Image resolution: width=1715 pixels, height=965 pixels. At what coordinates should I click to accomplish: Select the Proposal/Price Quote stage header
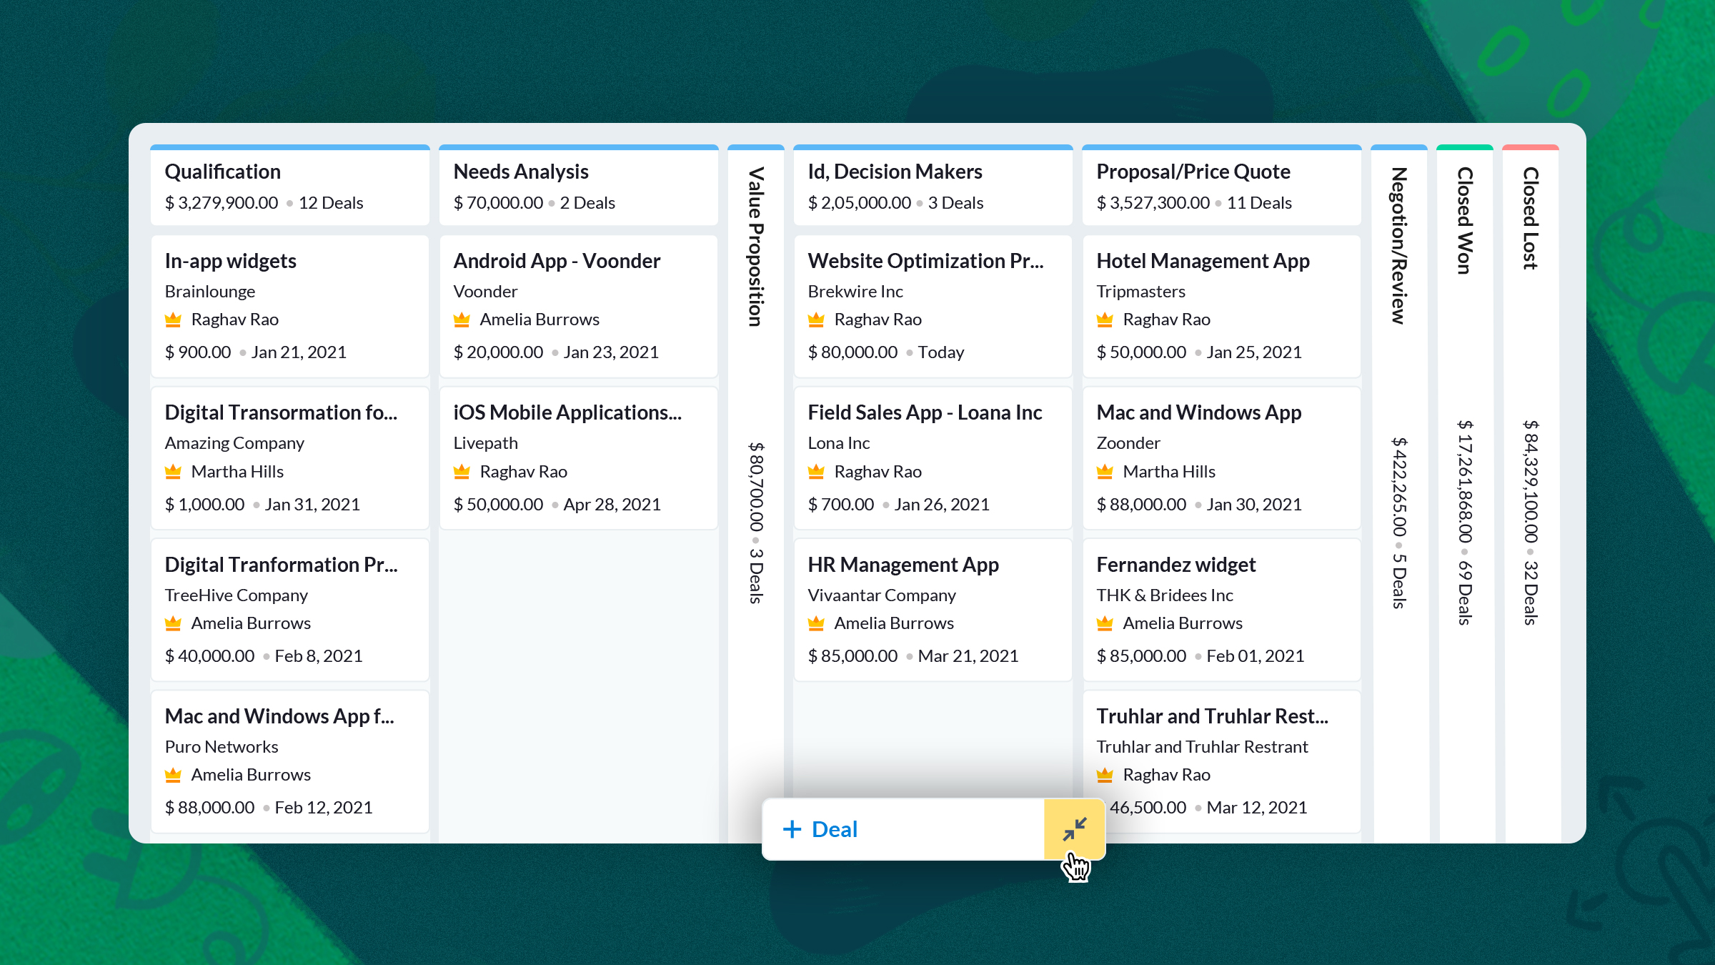point(1193,172)
